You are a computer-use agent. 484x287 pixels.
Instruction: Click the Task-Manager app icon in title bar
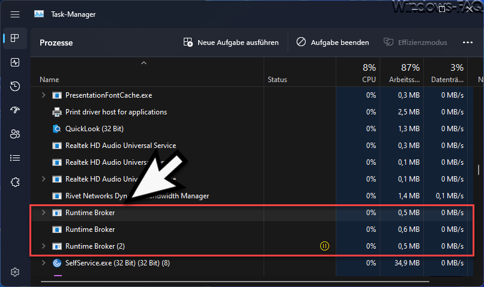point(39,14)
